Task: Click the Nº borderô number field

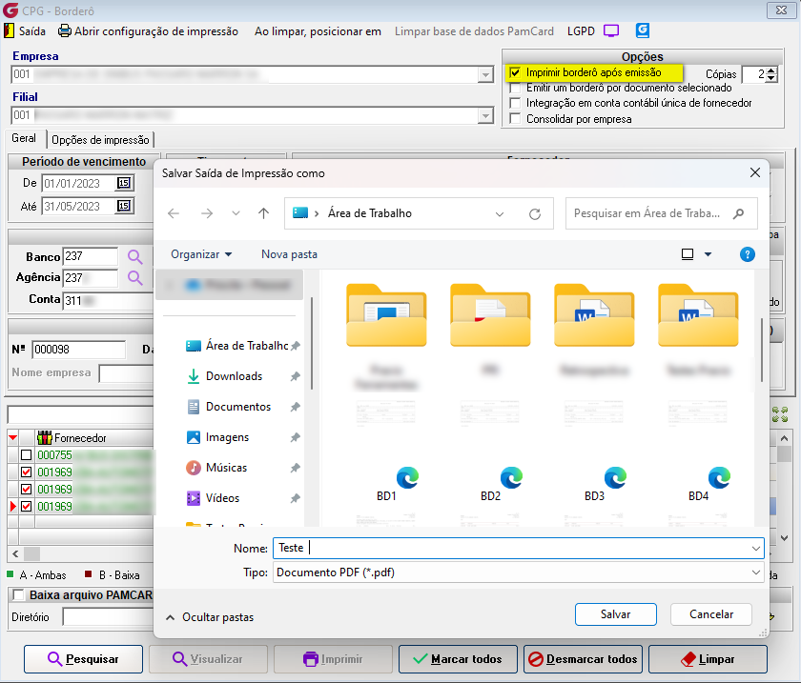Action: click(x=78, y=350)
